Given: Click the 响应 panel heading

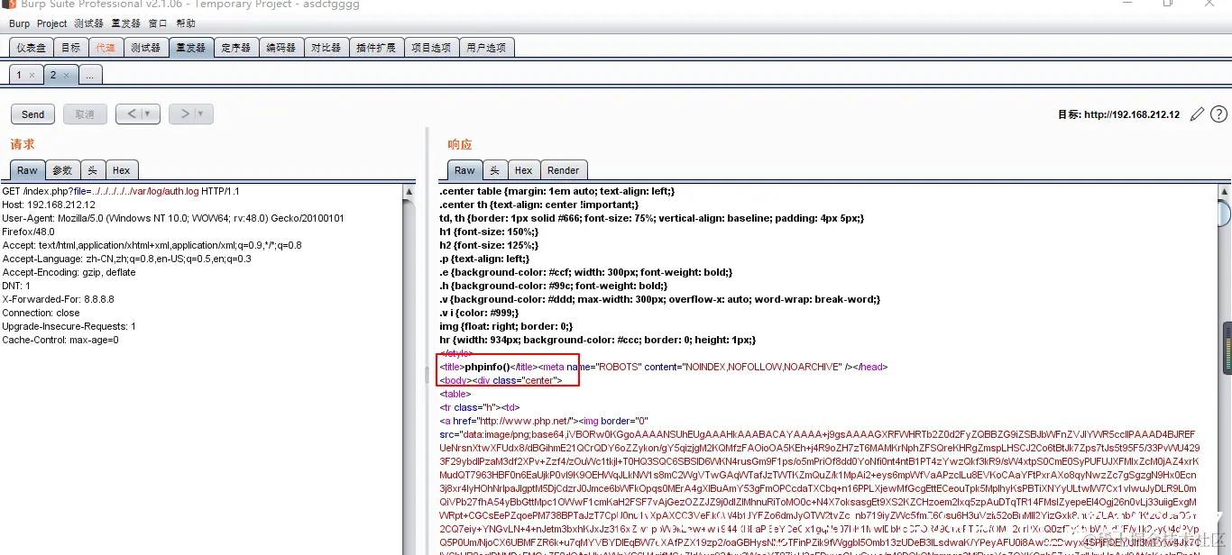Looking at the screenshot, I should click(x=460, y=144).
